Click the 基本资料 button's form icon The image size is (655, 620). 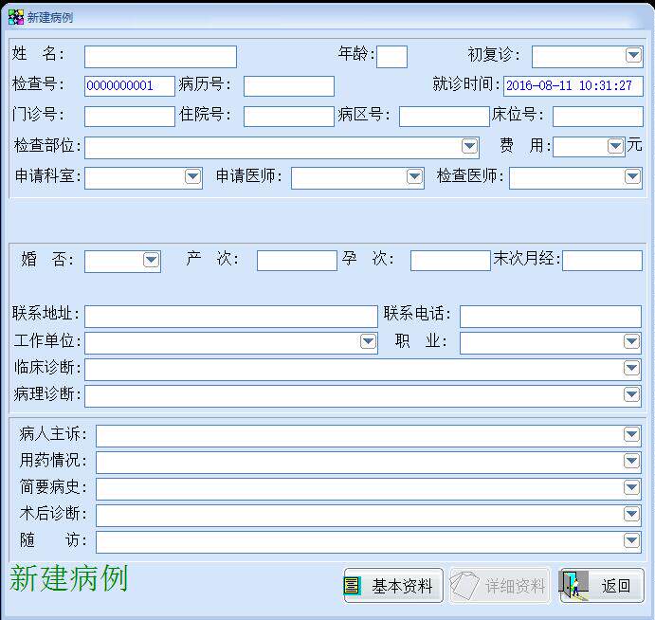click(353, 586)
